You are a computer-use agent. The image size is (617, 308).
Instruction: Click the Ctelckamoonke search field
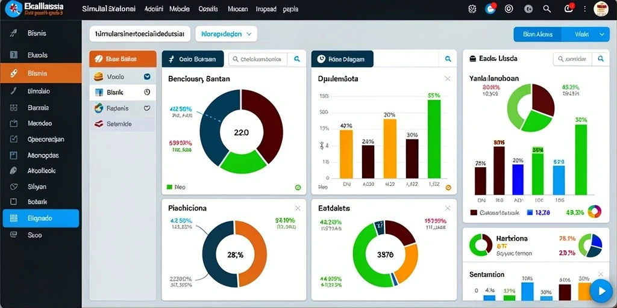coord(258,60)
